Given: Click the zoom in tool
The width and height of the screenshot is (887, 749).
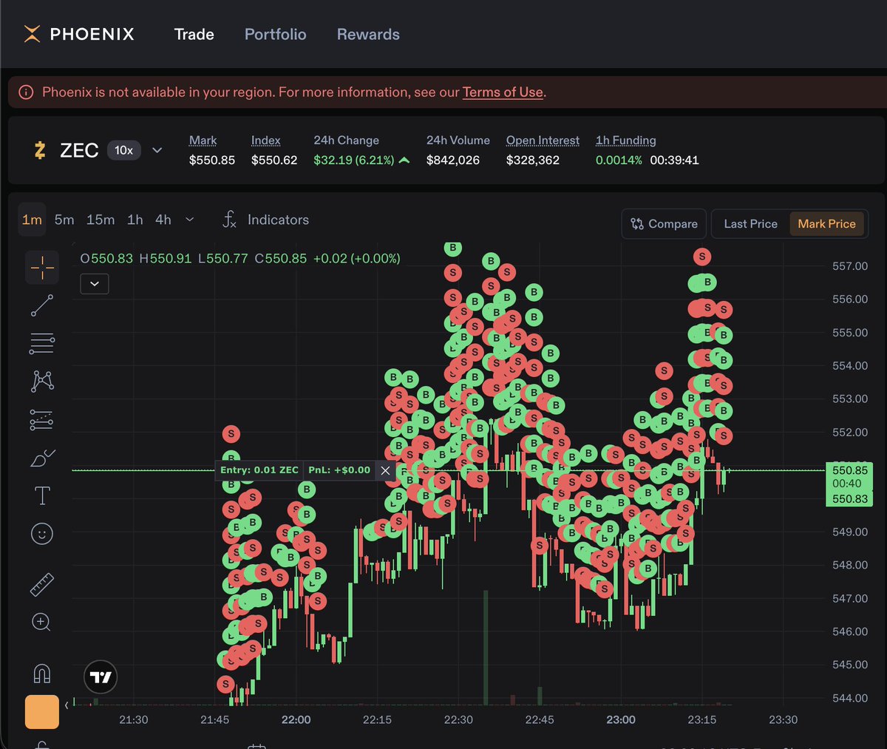Looking at the screenshot, I should coord(42,623).
